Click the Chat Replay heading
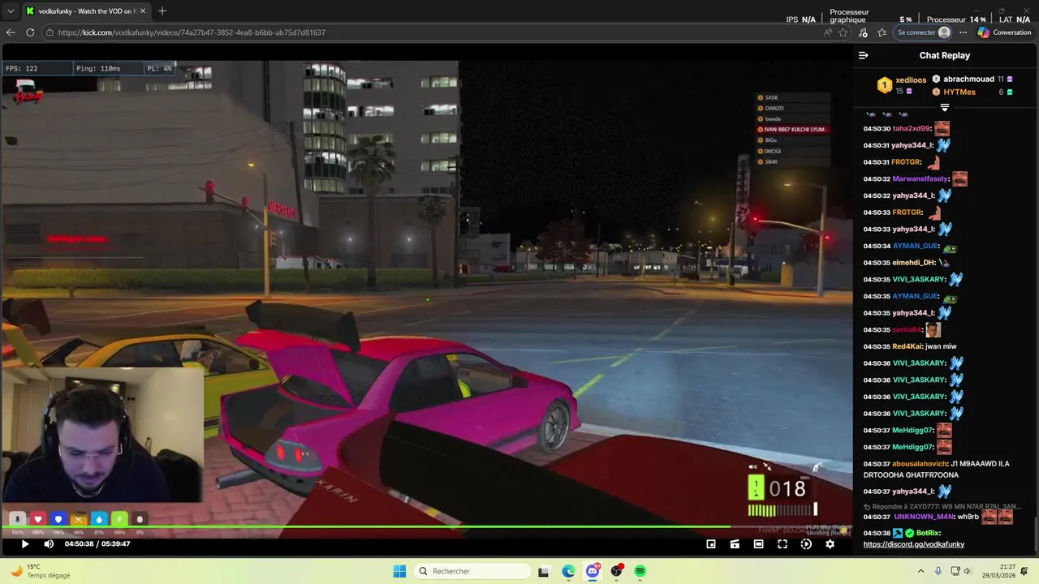 tap(945, 55)
